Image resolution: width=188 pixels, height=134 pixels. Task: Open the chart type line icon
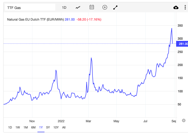(78, 8)
